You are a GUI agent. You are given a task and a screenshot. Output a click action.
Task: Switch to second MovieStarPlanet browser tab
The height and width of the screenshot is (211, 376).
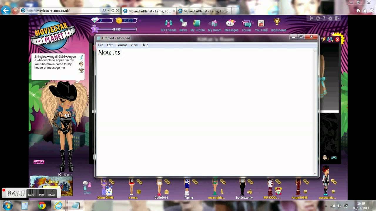[x=204, y=11]
